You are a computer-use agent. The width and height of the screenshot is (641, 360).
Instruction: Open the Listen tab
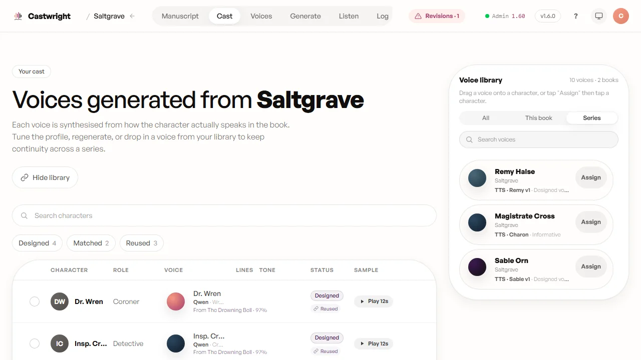pos(349,16)
